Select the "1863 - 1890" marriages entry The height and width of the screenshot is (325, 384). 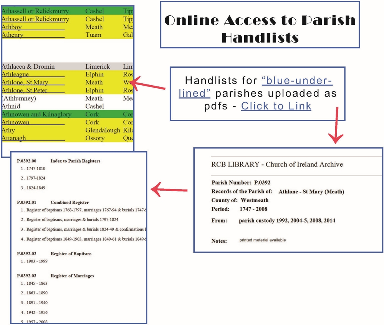(x=37, y=293)
